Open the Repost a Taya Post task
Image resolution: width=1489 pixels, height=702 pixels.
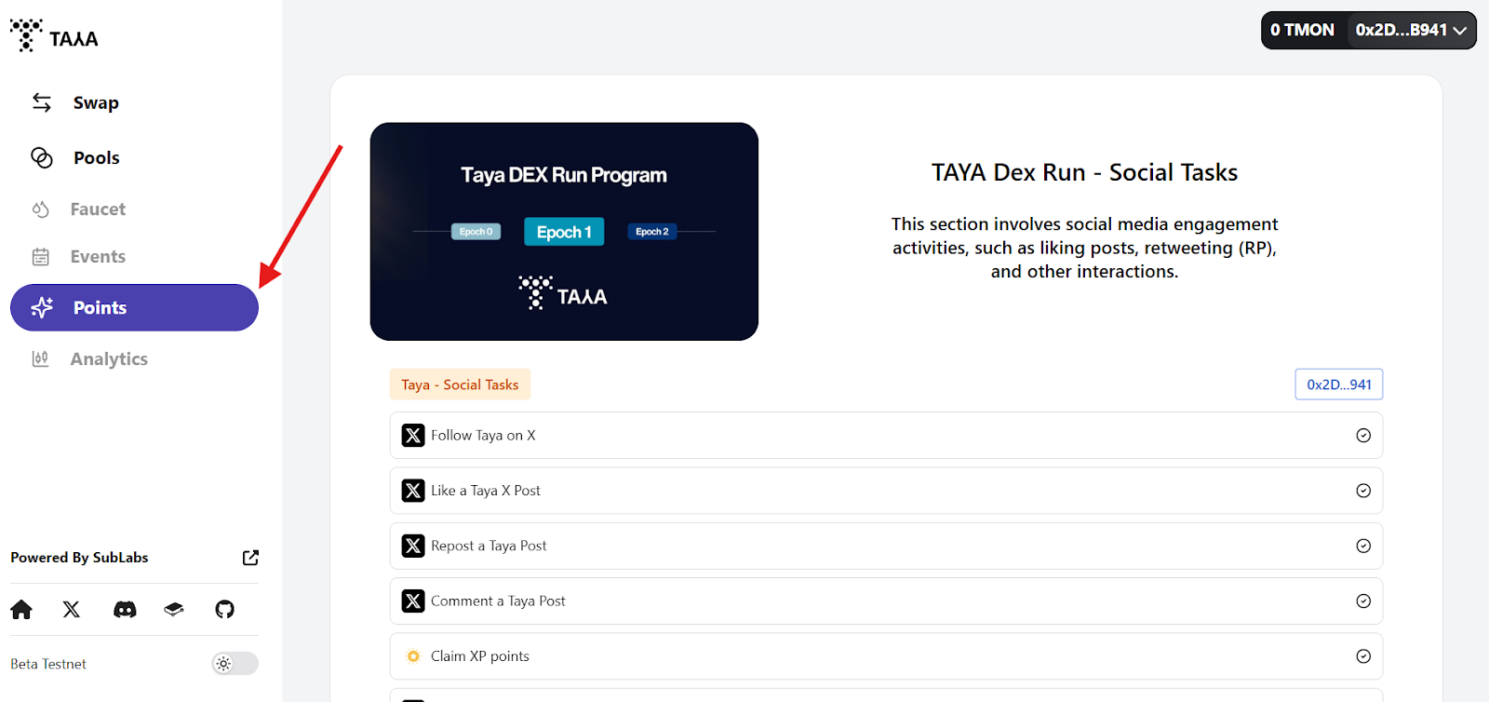click(x=886, y=546)
